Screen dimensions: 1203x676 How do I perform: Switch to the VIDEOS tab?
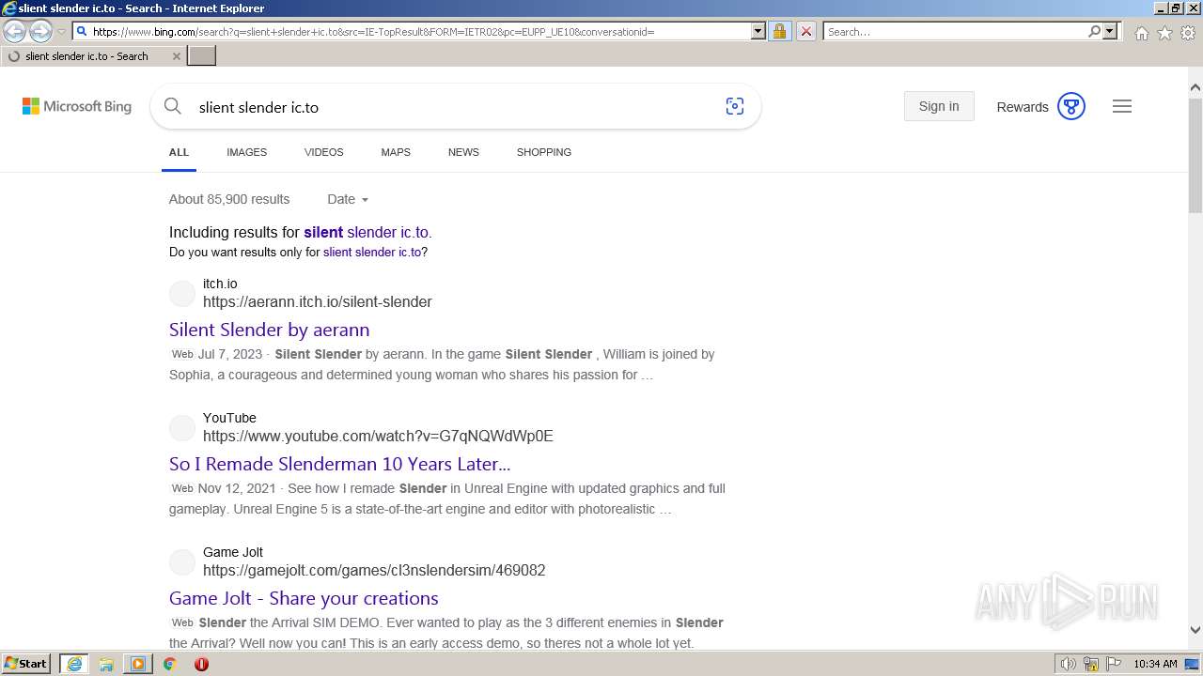tap(324, 152)
